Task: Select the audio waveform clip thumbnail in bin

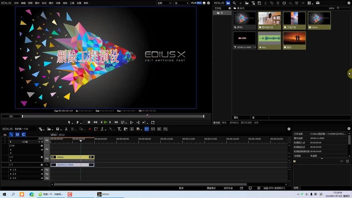Action: pos(269,40)
